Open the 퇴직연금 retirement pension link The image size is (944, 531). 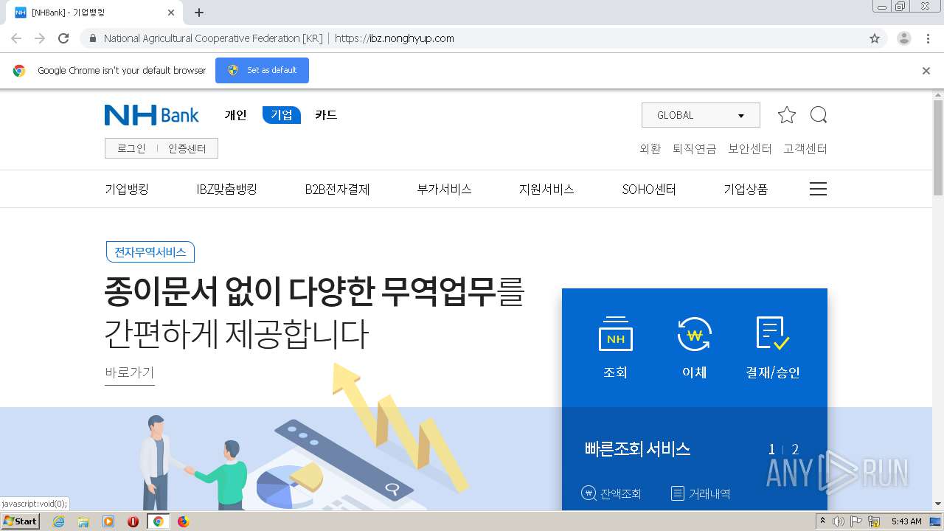click(x=694, y=149)
